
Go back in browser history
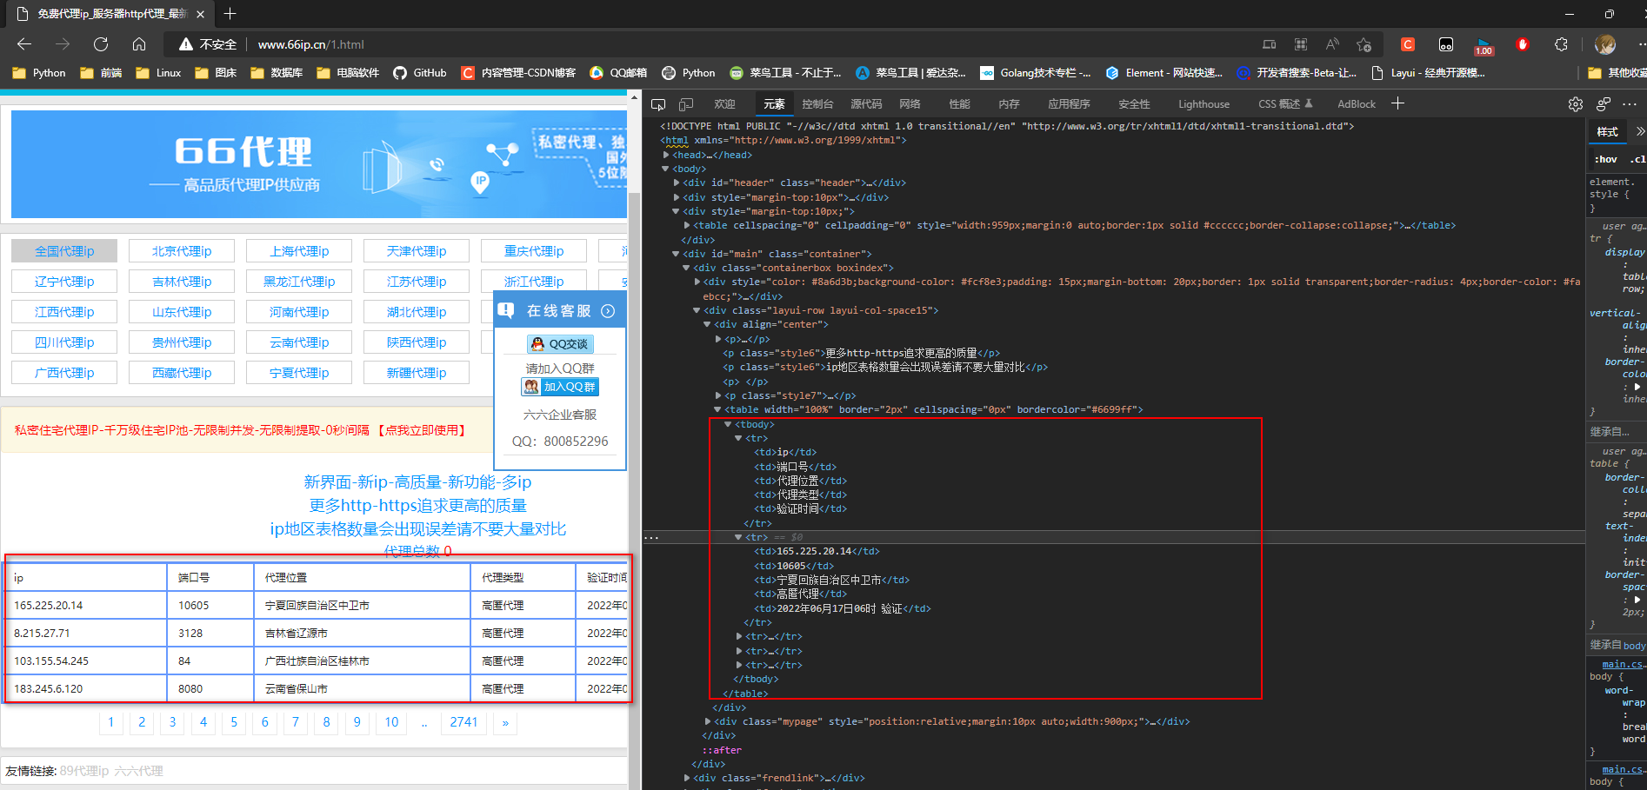click(x=24, y=44)
